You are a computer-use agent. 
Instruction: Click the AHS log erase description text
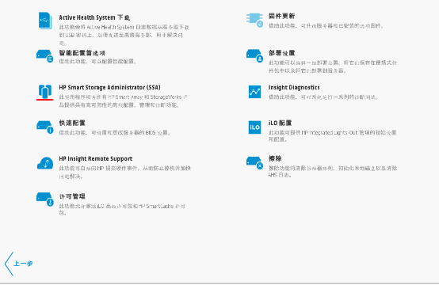[x=333, y=171]
